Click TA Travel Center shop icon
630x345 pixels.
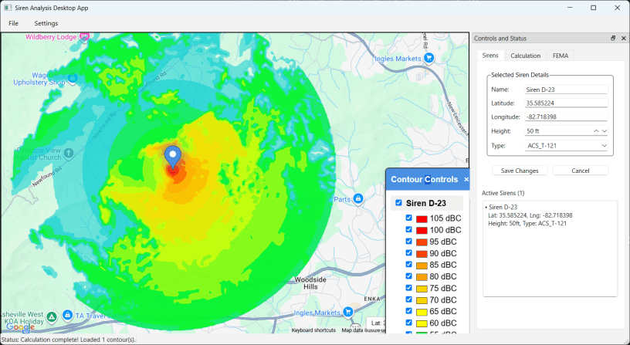coord(67,315)
